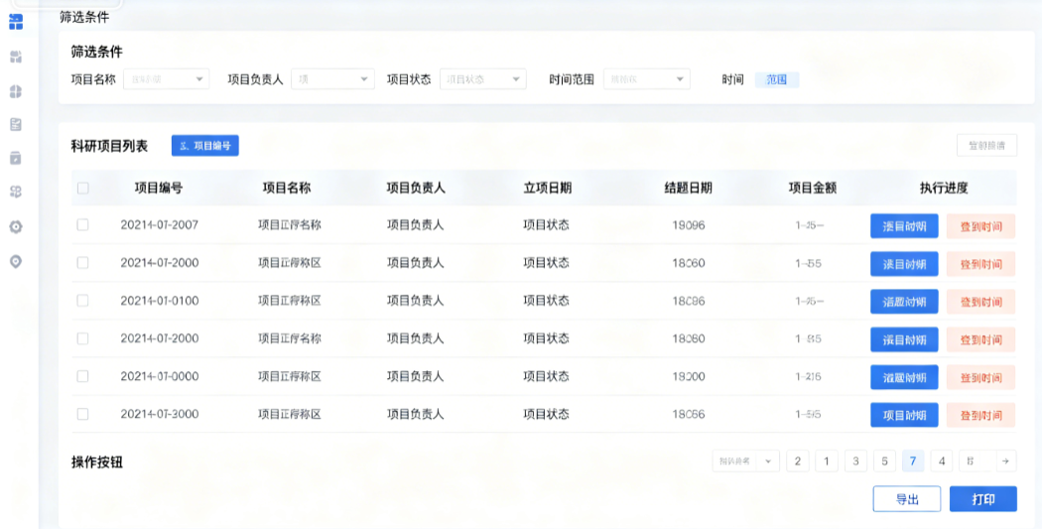Open the checklist document sidebar icon
The width and height of the screenshot is (1042, 529).
16,124
